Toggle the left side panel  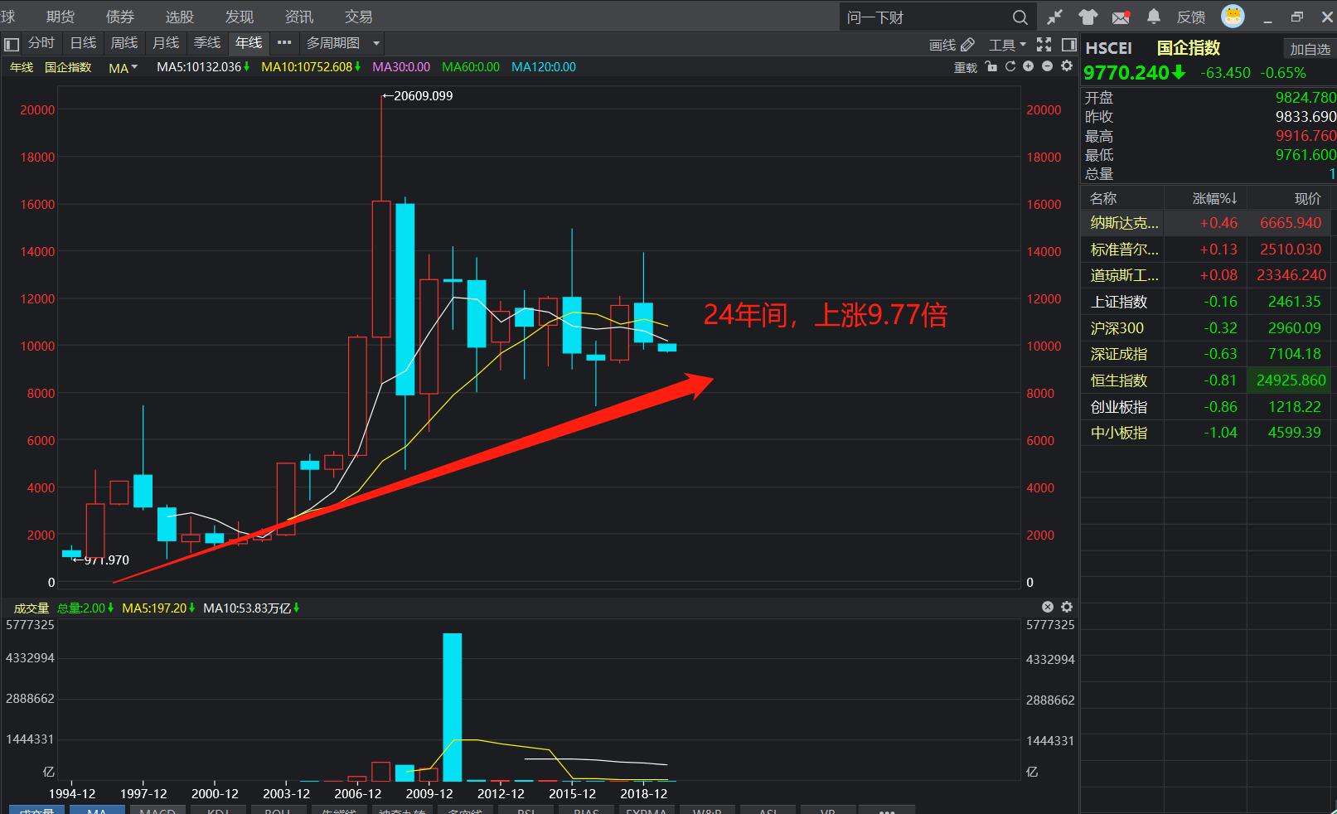click(x=11, y=44)
